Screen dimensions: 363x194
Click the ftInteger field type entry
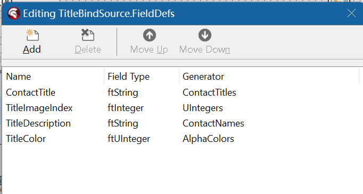[x=126, y=108]
